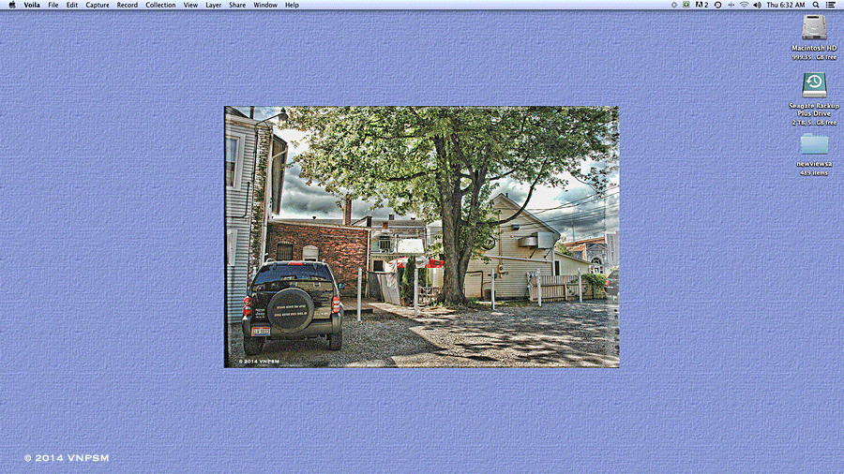
Task: Open the volume control icon
Action: click(757, 5)
